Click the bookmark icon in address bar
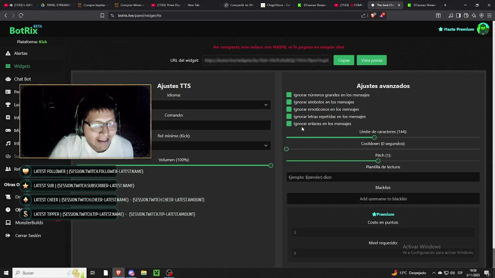The width and height of the screenshot is (495, 278). [102, 15]
